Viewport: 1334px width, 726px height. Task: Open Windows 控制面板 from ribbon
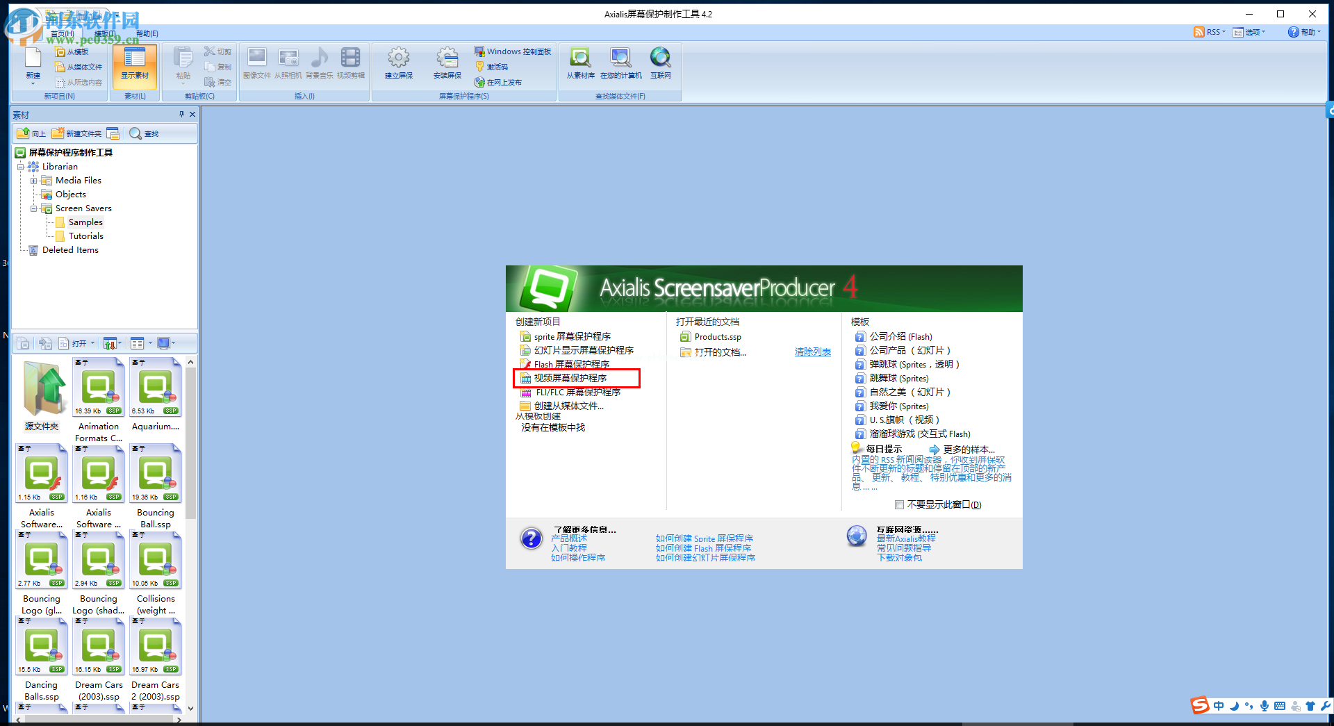[513, 52]
